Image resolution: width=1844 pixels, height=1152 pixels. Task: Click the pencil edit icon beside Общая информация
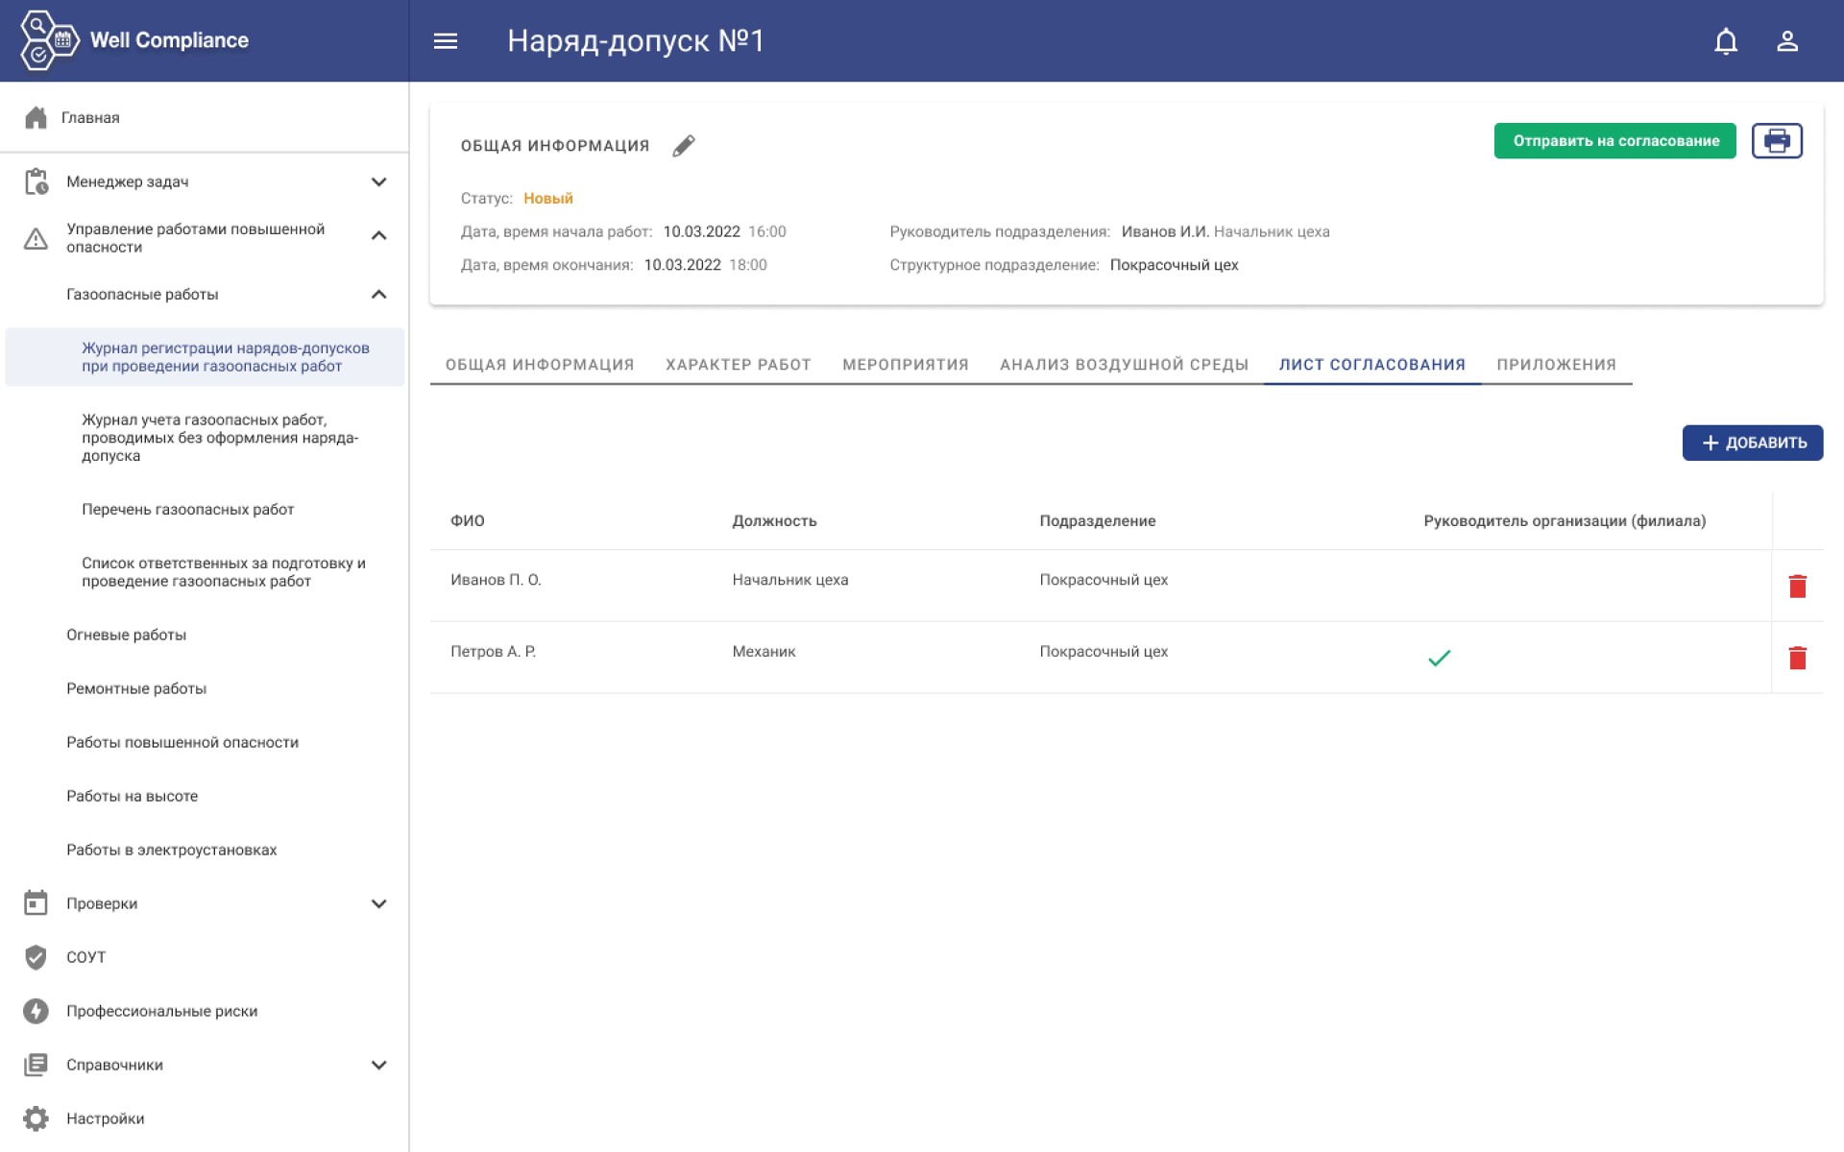point(683,146)
